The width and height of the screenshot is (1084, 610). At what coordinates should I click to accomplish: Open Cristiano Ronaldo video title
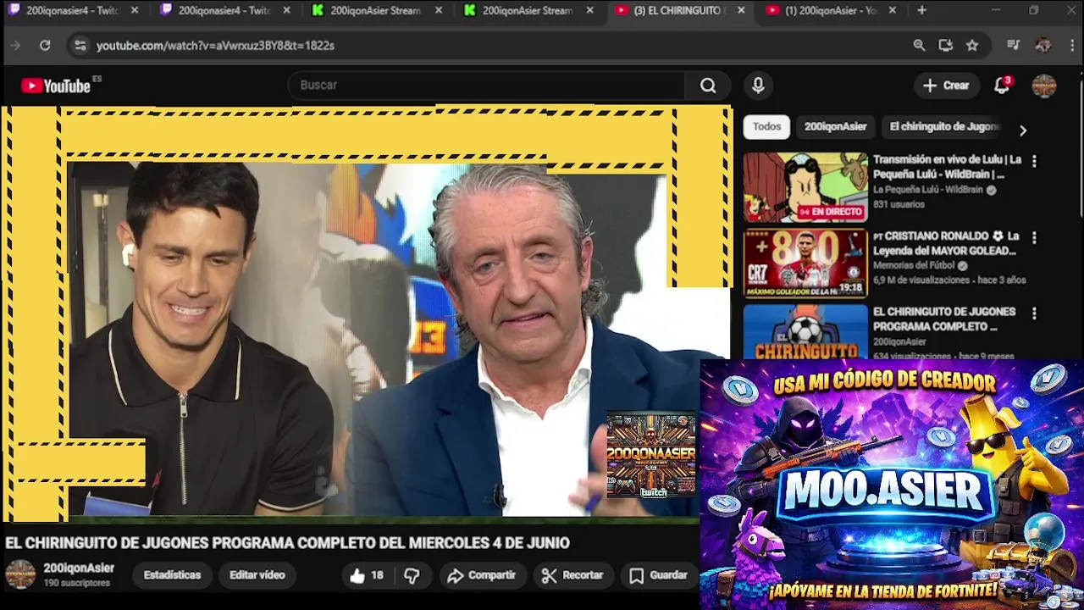tap(946, 243)
